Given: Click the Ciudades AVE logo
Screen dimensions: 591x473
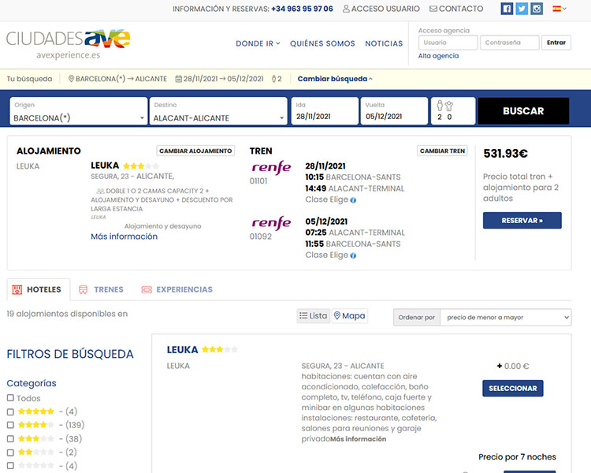Looking at the screenshot, I should coord(69,44).
